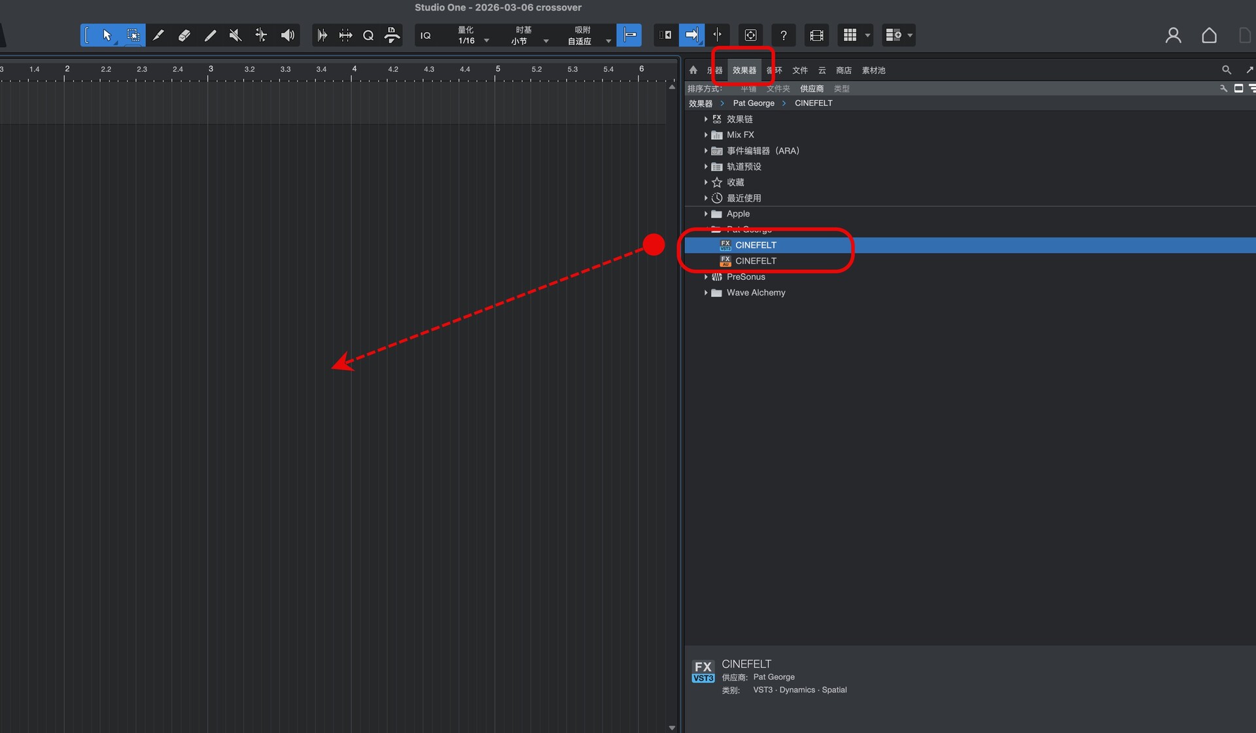Click the Split knife tool
Viewport: 1256px width, 733px height.
(158, 35)
